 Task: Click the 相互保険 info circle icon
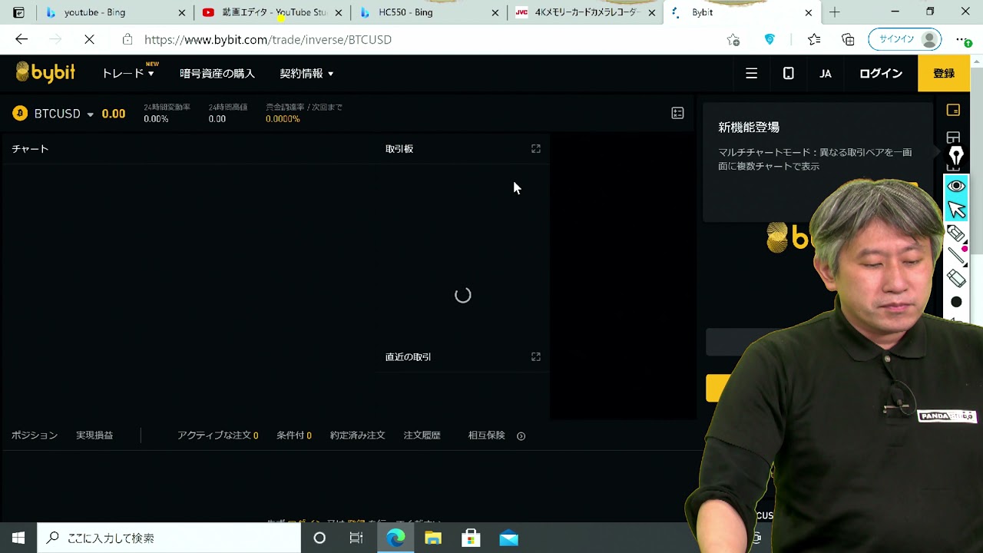[x=521, y=436]
